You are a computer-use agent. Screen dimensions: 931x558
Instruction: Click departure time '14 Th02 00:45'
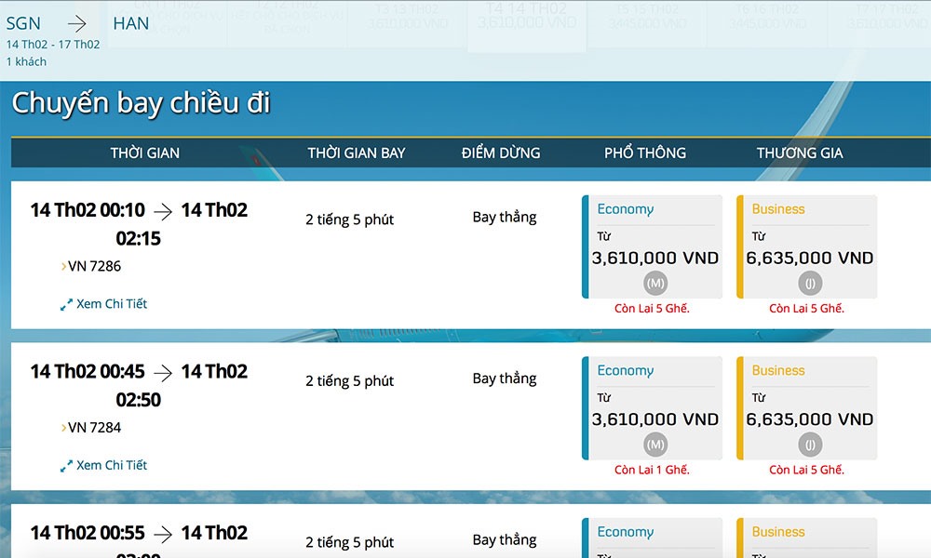[x=88, y=371]
